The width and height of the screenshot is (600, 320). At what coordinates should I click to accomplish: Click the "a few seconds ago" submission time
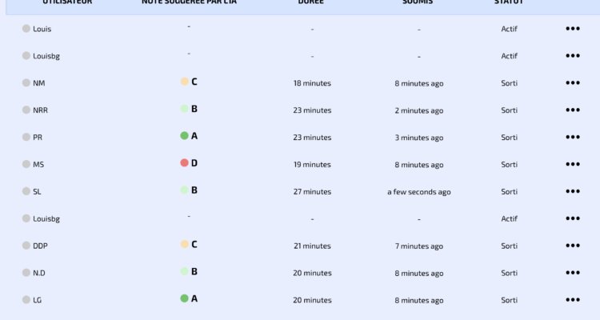(x=418, y=192)
